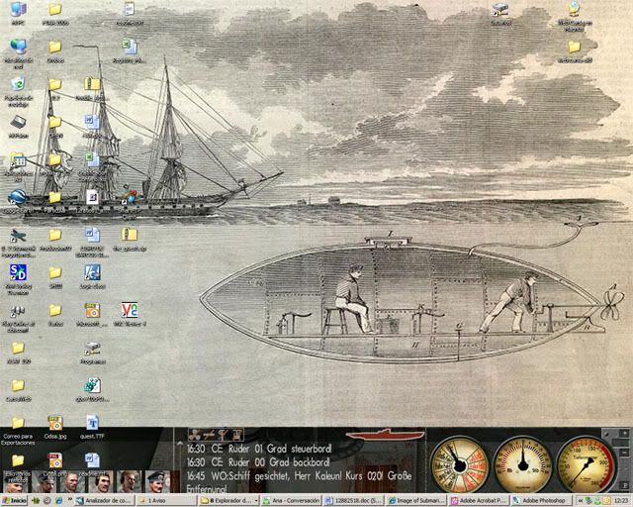Open the Mi PC desktop icon
The width and height of the screenshot is (633, 507).
(18, 9)
